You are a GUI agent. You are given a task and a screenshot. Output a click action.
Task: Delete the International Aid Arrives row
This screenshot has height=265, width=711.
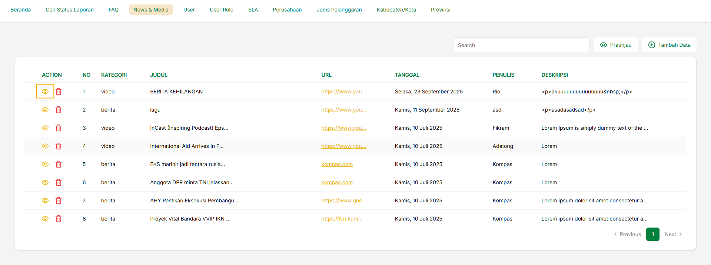pos(59,146)
